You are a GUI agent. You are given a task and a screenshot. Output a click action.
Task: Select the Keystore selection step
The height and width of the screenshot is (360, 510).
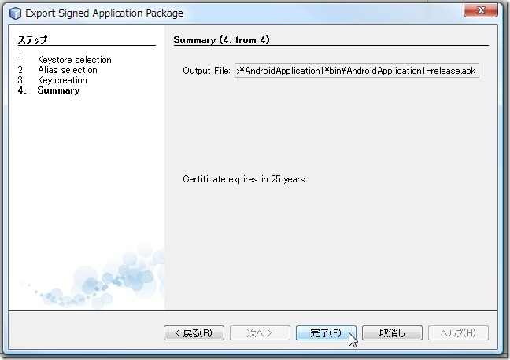click(x=74, y=60)
